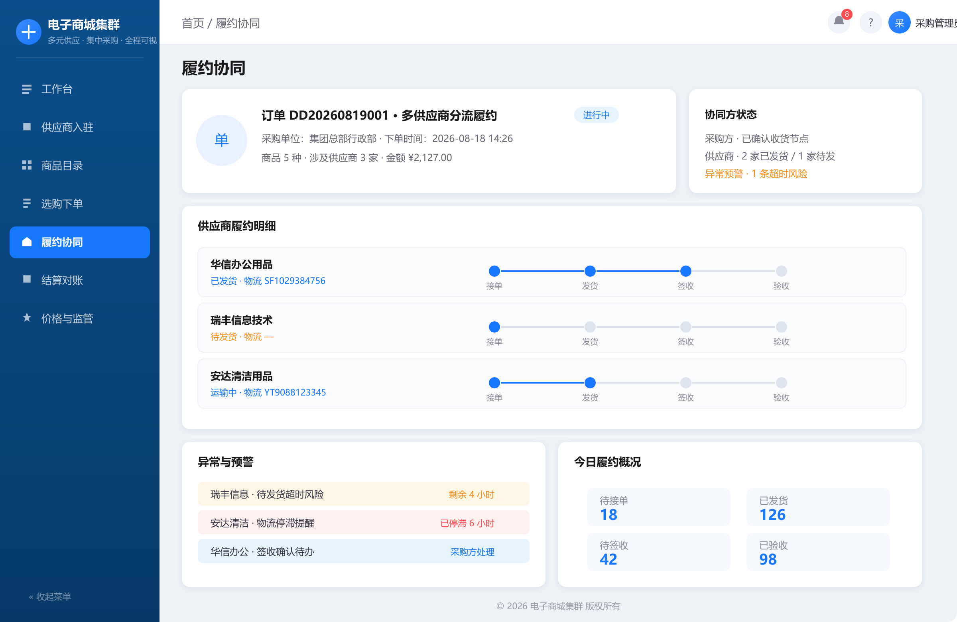Go to 供应商入驻 menu item
957x622 pixels.
coord(80,127)
